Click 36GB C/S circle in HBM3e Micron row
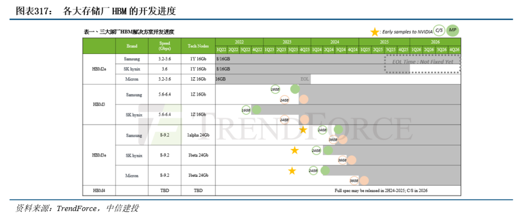The image size is (523, 218). [354, 180]
